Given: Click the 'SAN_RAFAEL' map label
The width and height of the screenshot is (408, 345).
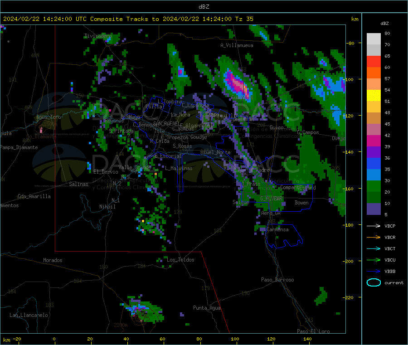Looking at the screenshot, I should tap(166, 123).
